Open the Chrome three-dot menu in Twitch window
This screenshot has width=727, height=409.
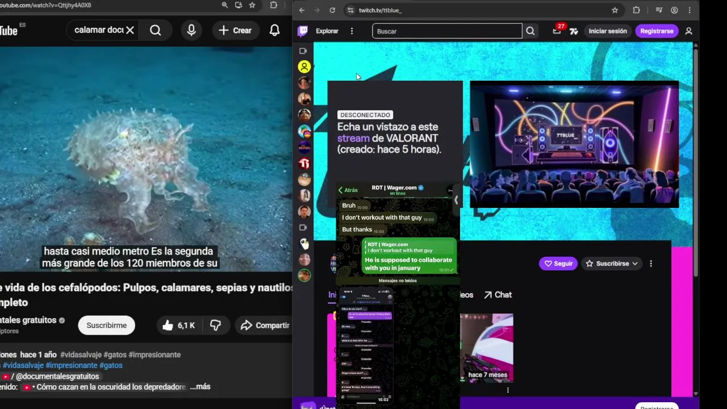[690, 10]
